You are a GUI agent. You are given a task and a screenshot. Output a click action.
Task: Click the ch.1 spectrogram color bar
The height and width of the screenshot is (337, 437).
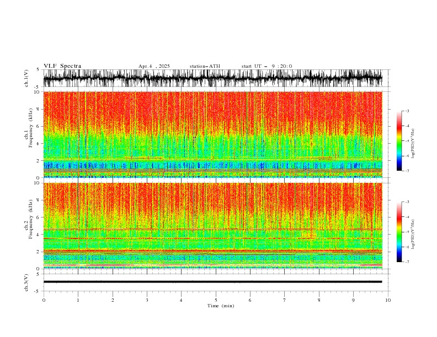pos(399,141)
